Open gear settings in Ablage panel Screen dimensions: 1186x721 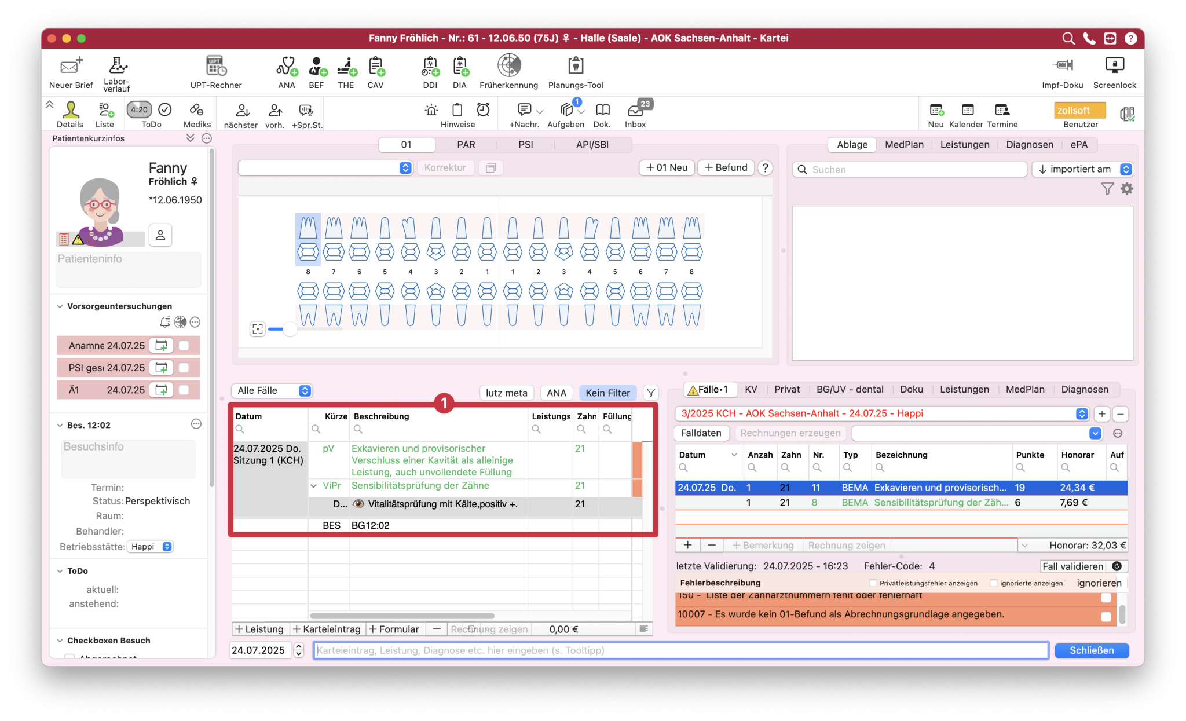tap(1127, 189)
